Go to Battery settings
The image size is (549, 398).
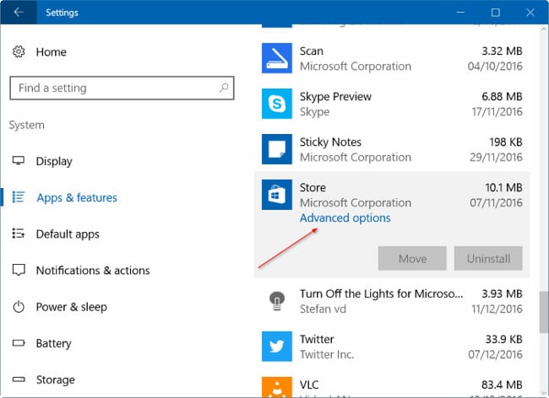[x=53, y=343]
